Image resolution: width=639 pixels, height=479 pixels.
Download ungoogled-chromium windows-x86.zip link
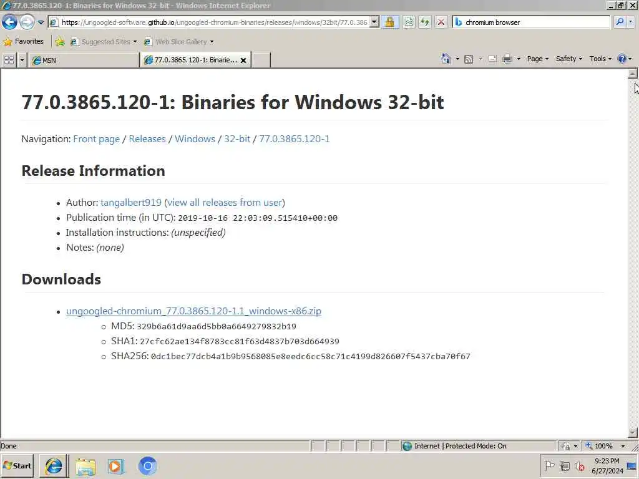193,311
